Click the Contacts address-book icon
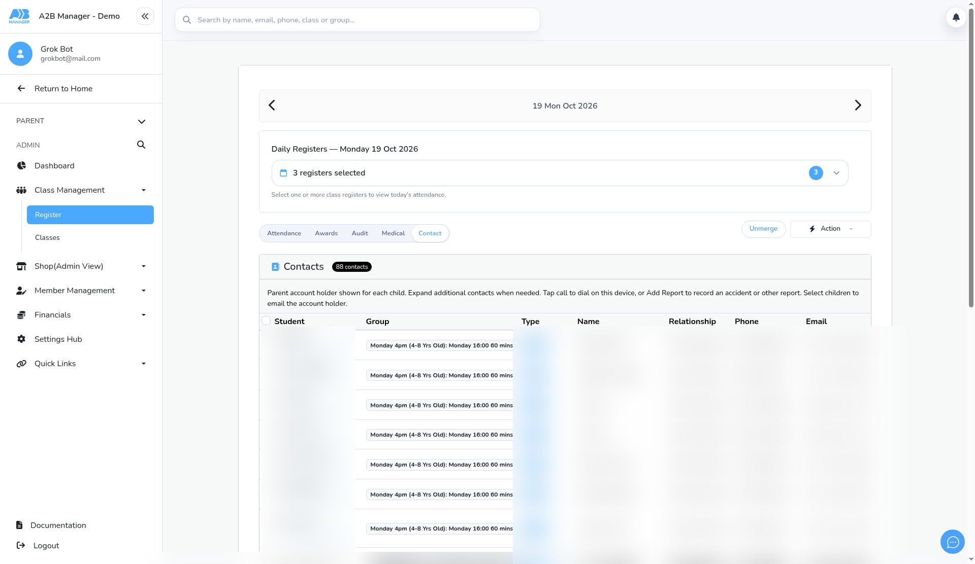Image resolution: width=975 pixels, height=564 pixels. [275, 267]
